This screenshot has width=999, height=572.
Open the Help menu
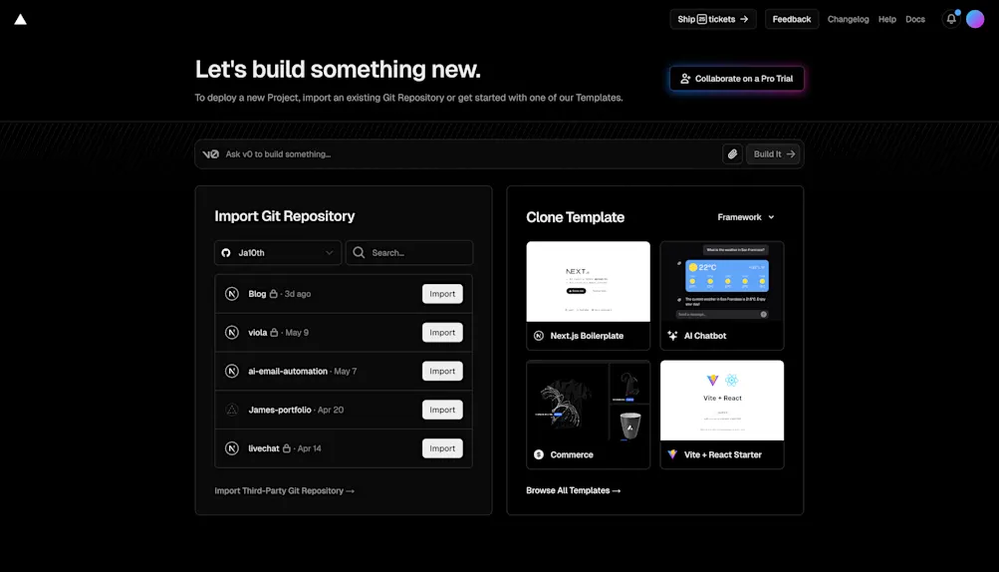[886, 19]
